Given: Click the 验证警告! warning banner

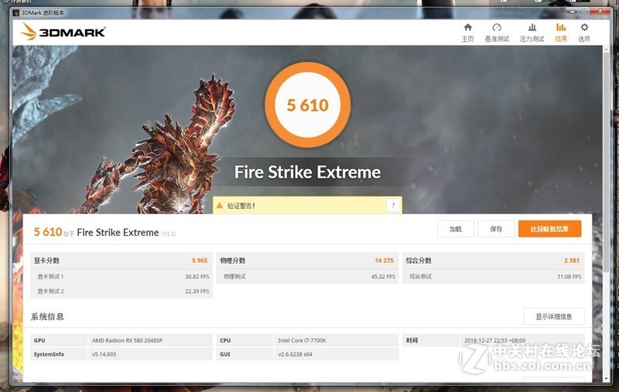Looking at the screenshot, I should 307,205.
